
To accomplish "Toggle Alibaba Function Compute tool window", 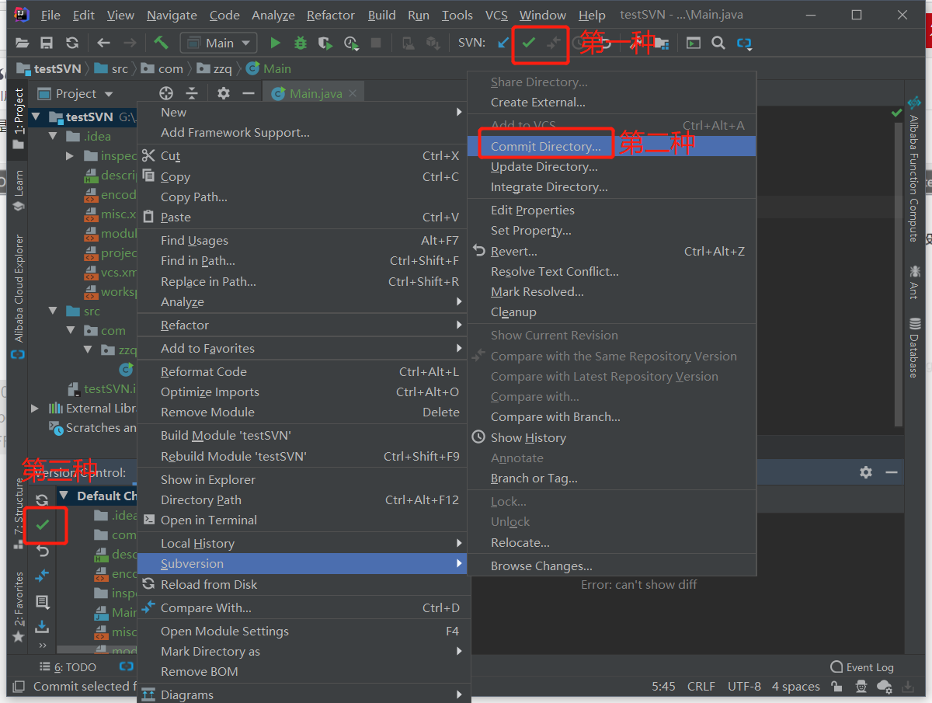I will point(914,170).
